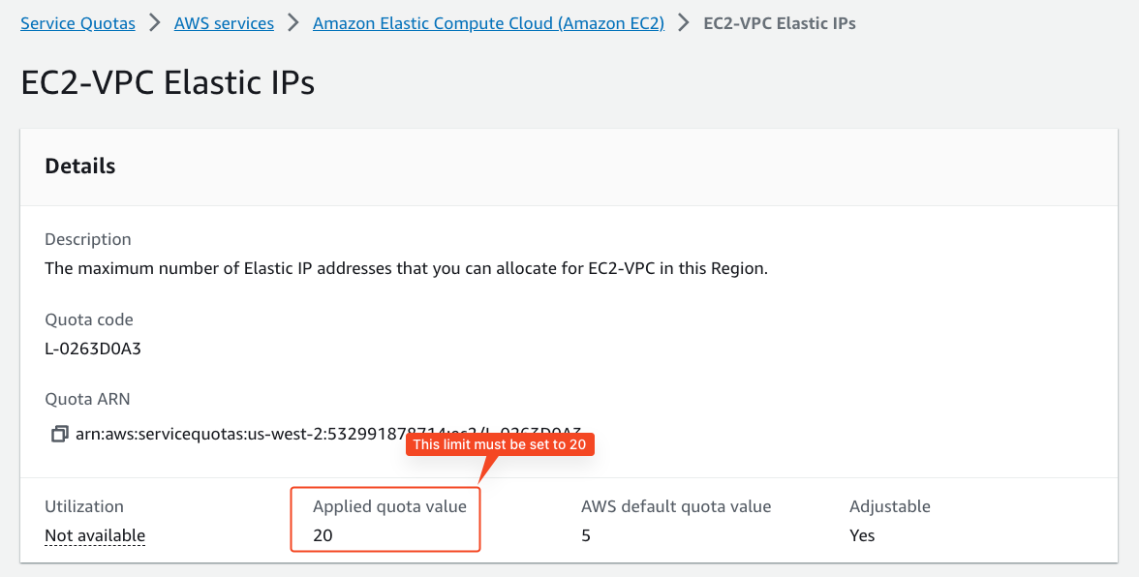Click the AWS default quota value 5

click(x=586, y=535)
